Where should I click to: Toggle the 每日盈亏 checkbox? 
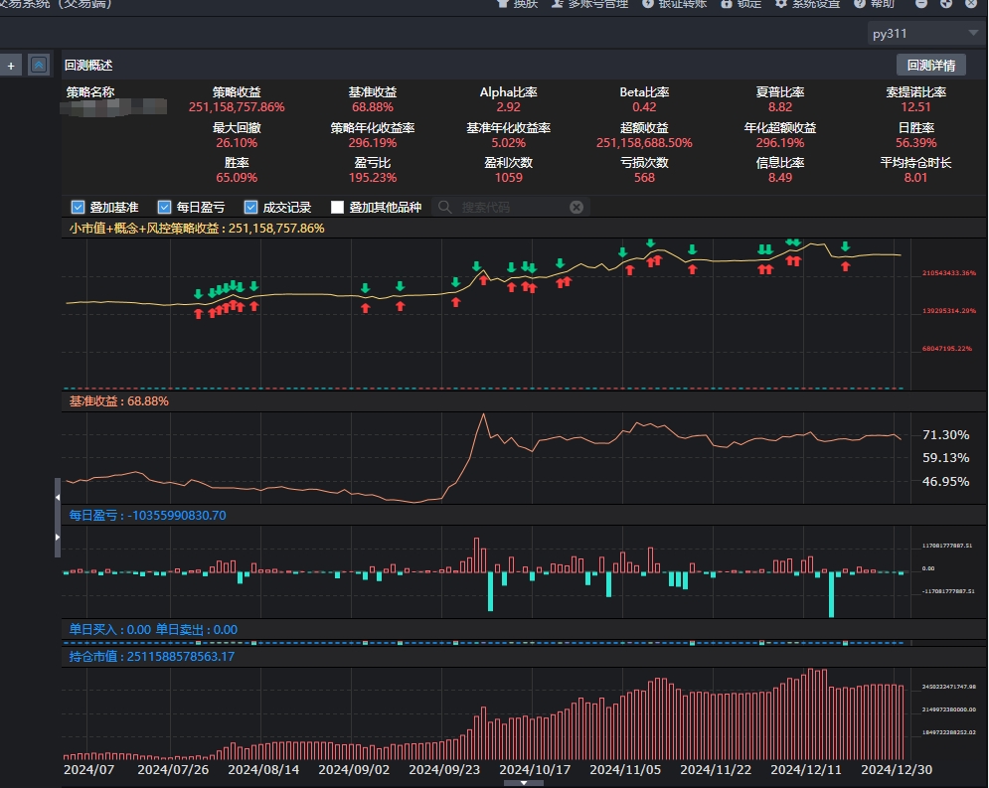click(165, 208)
